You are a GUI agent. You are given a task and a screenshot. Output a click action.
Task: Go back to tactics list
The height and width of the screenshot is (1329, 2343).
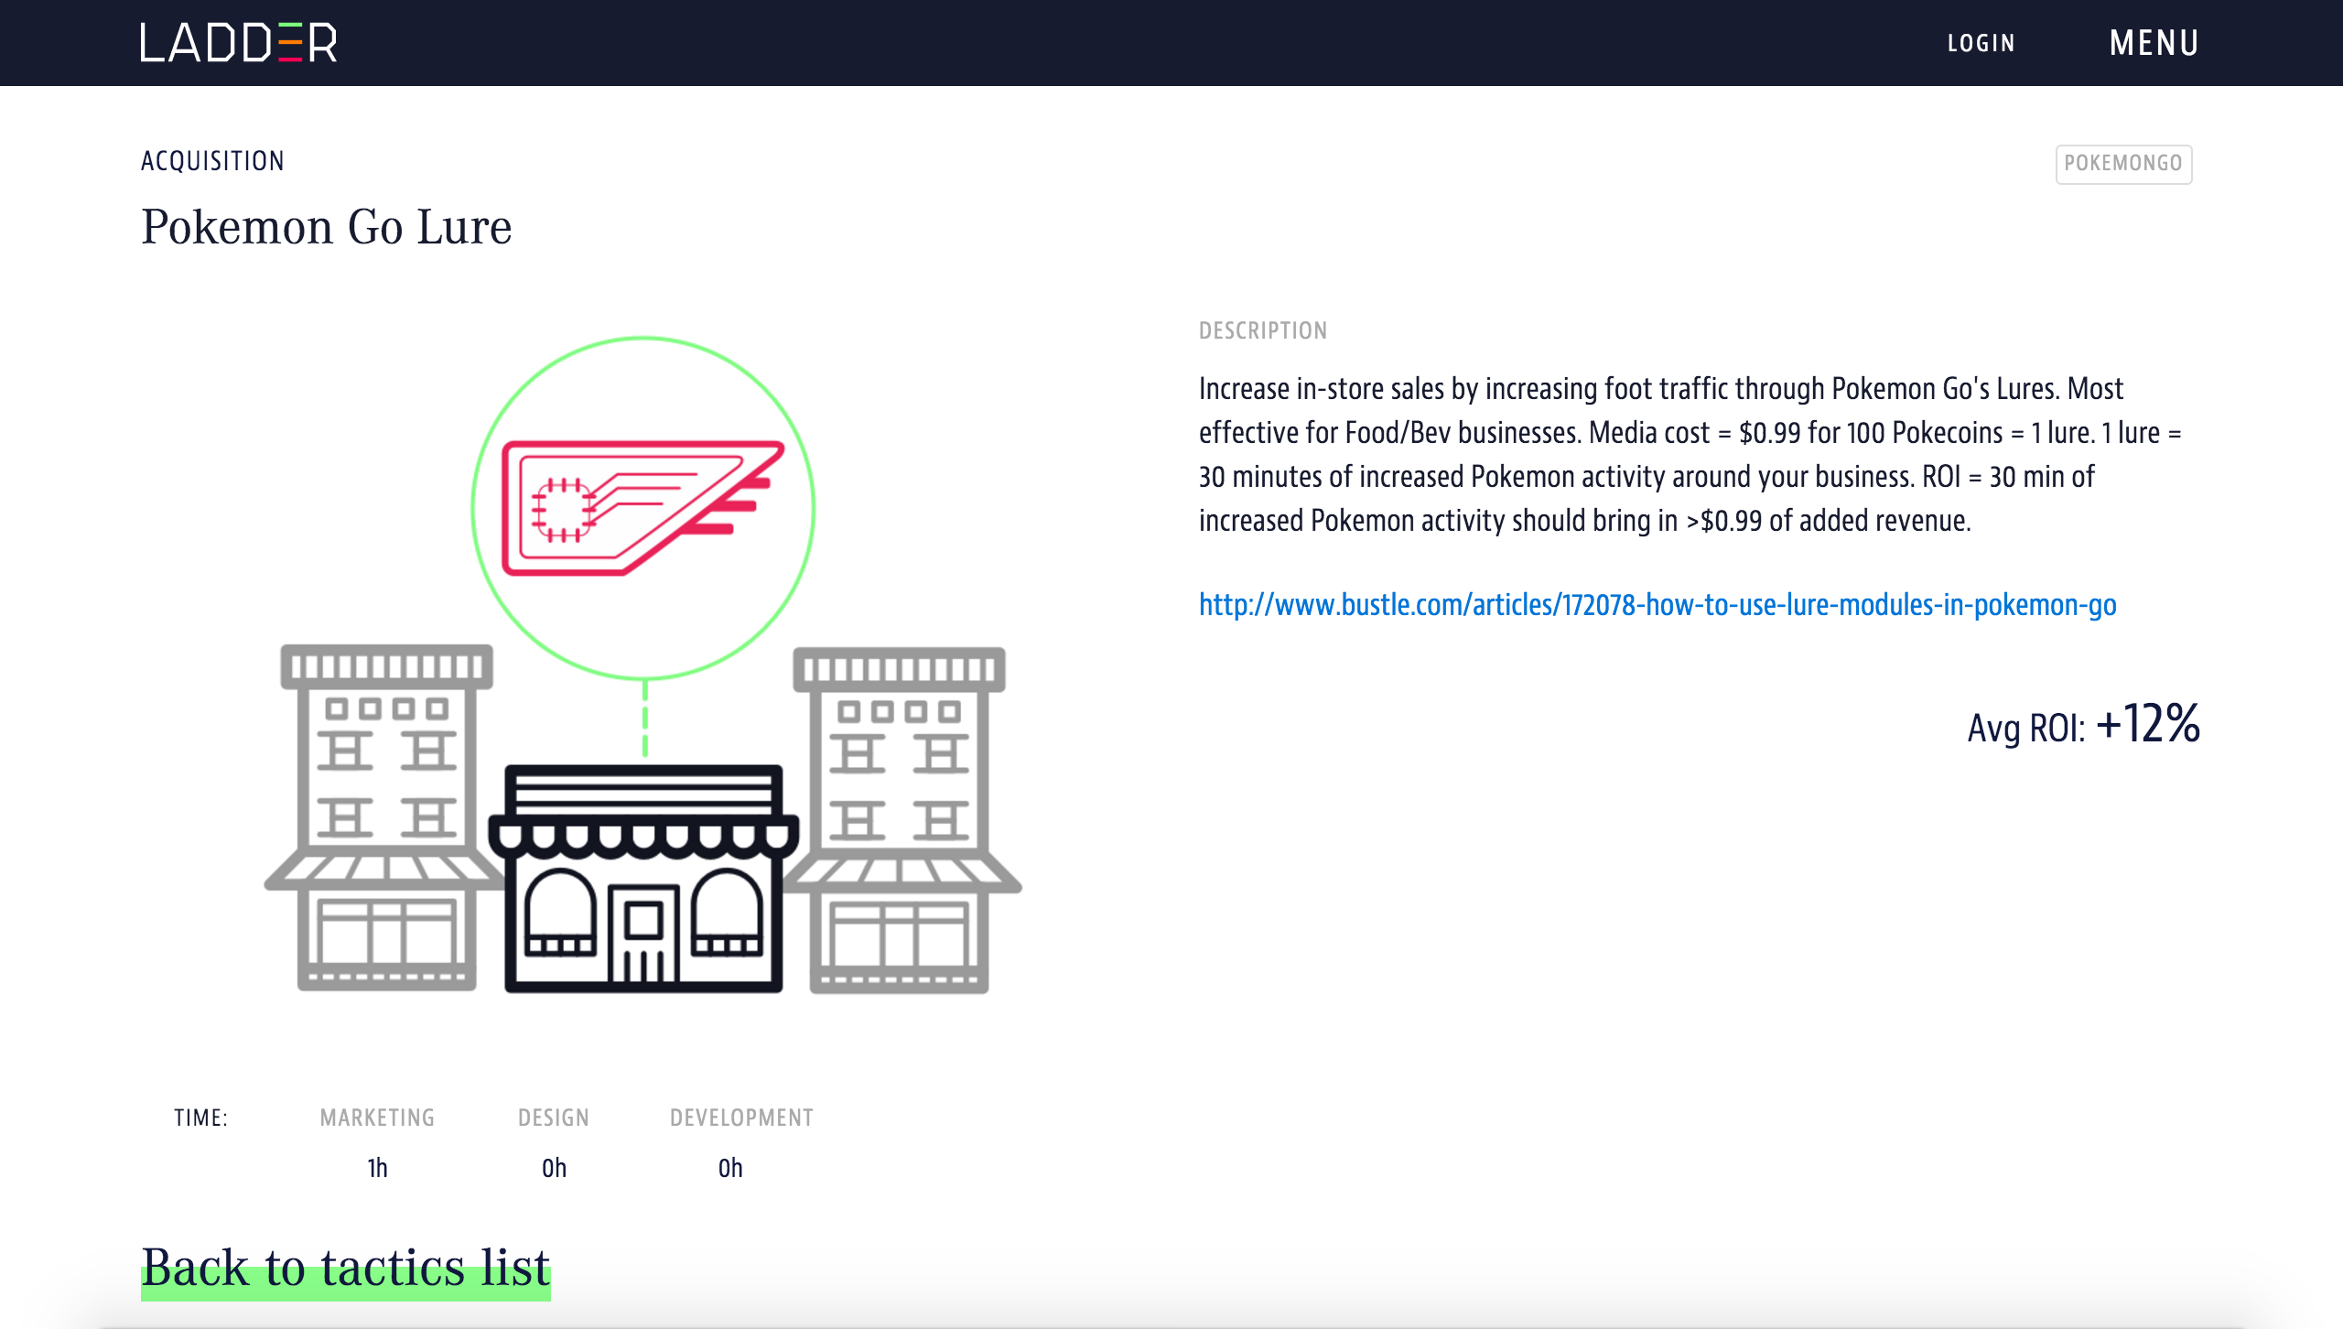pos(345,1269)
